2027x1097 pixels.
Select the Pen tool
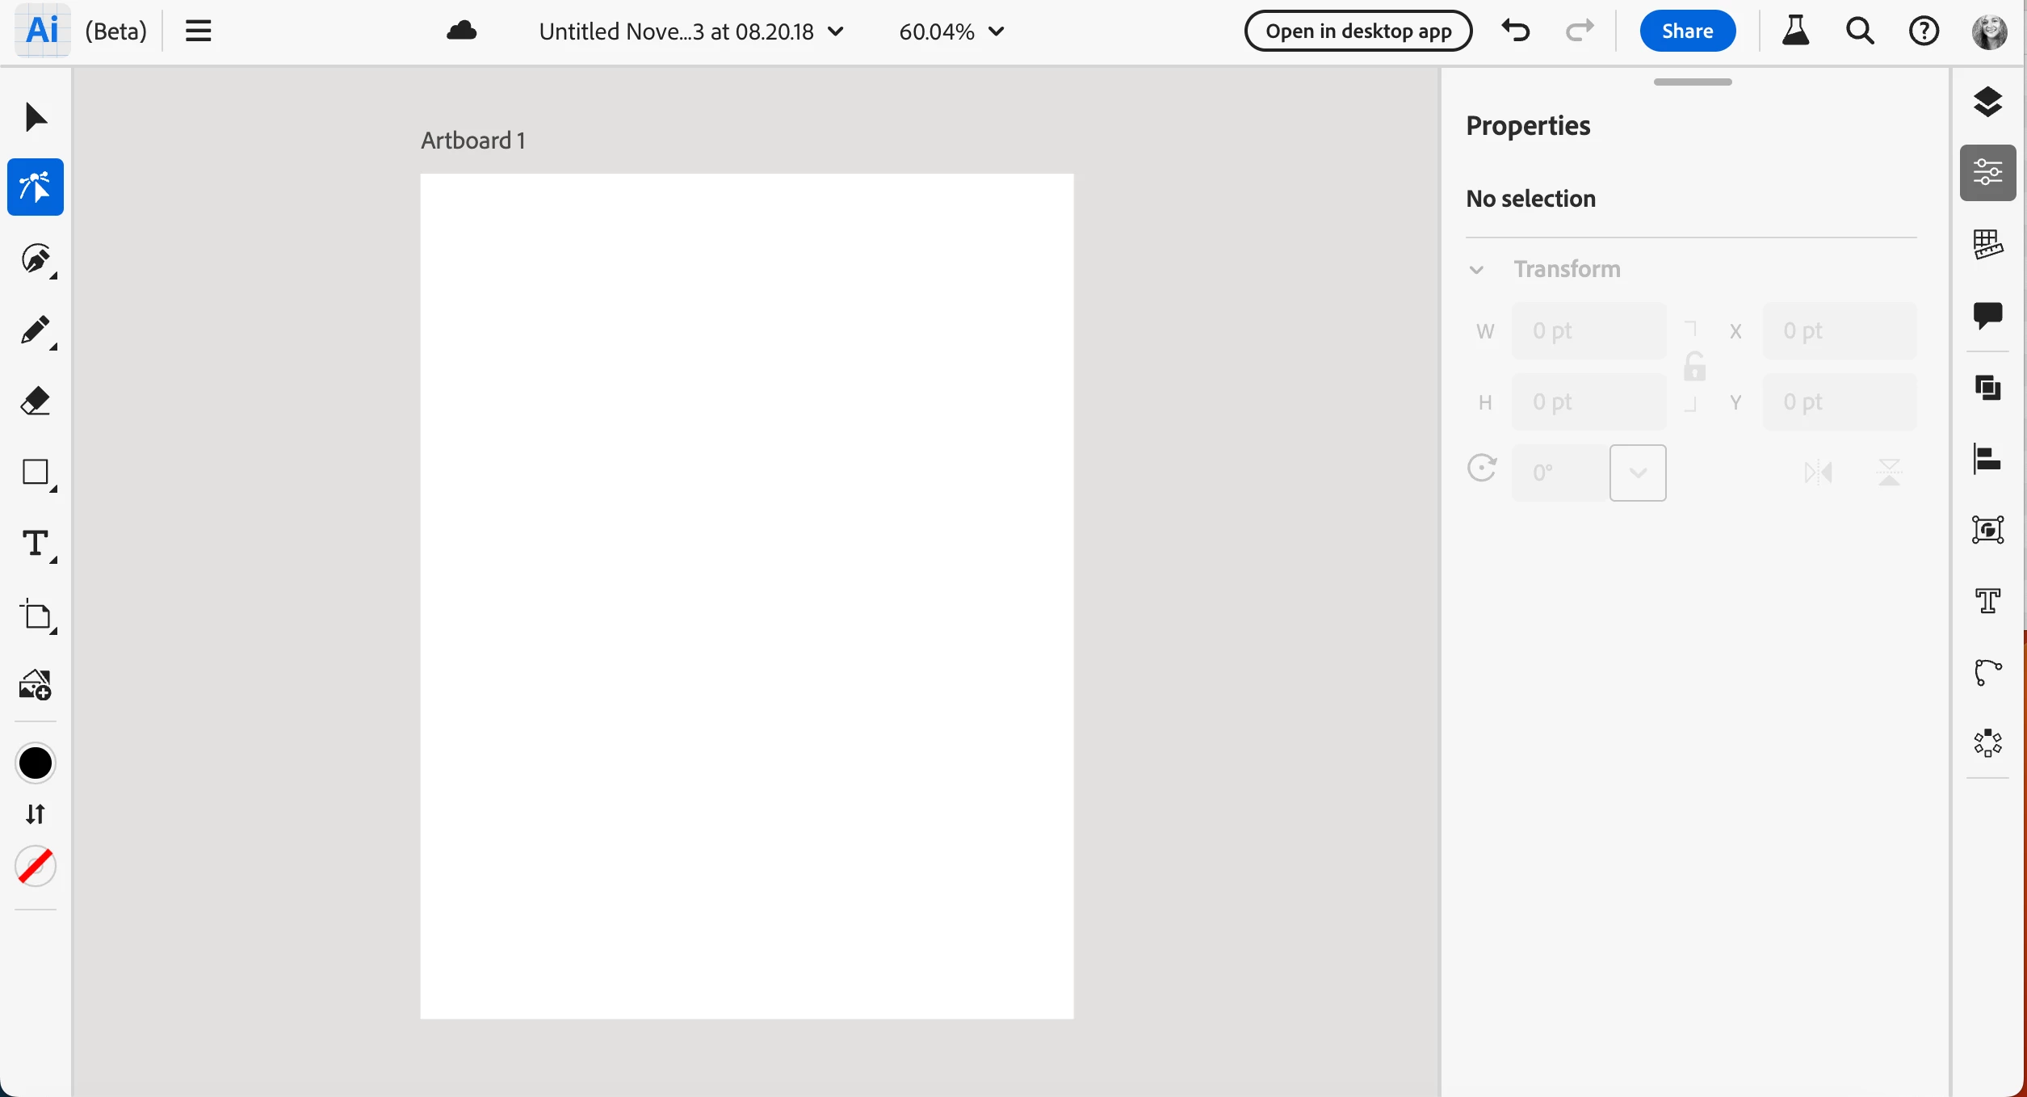coord(36,258)
